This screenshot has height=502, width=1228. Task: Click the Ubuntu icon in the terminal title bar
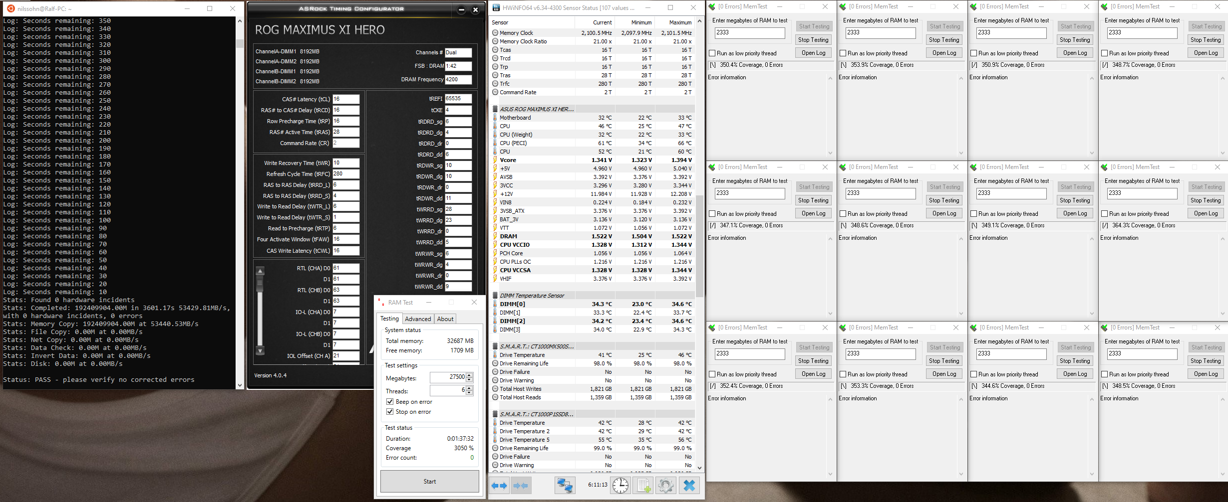[x=10, y=8]
